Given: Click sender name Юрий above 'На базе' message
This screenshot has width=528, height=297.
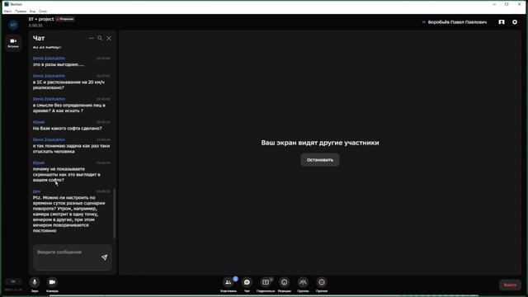Looking at the screenshot, I should [x=39, y=122].
